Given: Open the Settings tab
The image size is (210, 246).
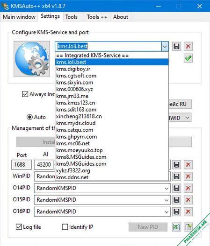Looking at the screenshot, I should [x=51, y=16].
